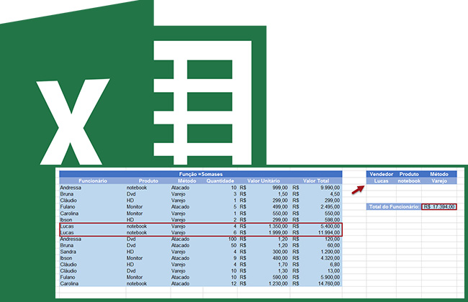Click the total value 4.320,00

pyautogui.click(x=330, y=258)
